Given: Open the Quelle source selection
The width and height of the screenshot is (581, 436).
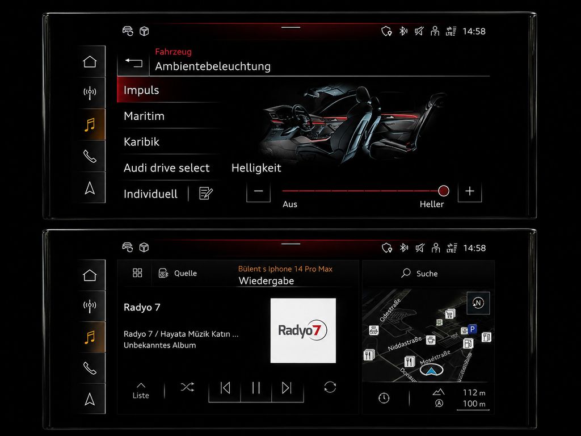Looking at the screenshot, I should pos(178,273).
